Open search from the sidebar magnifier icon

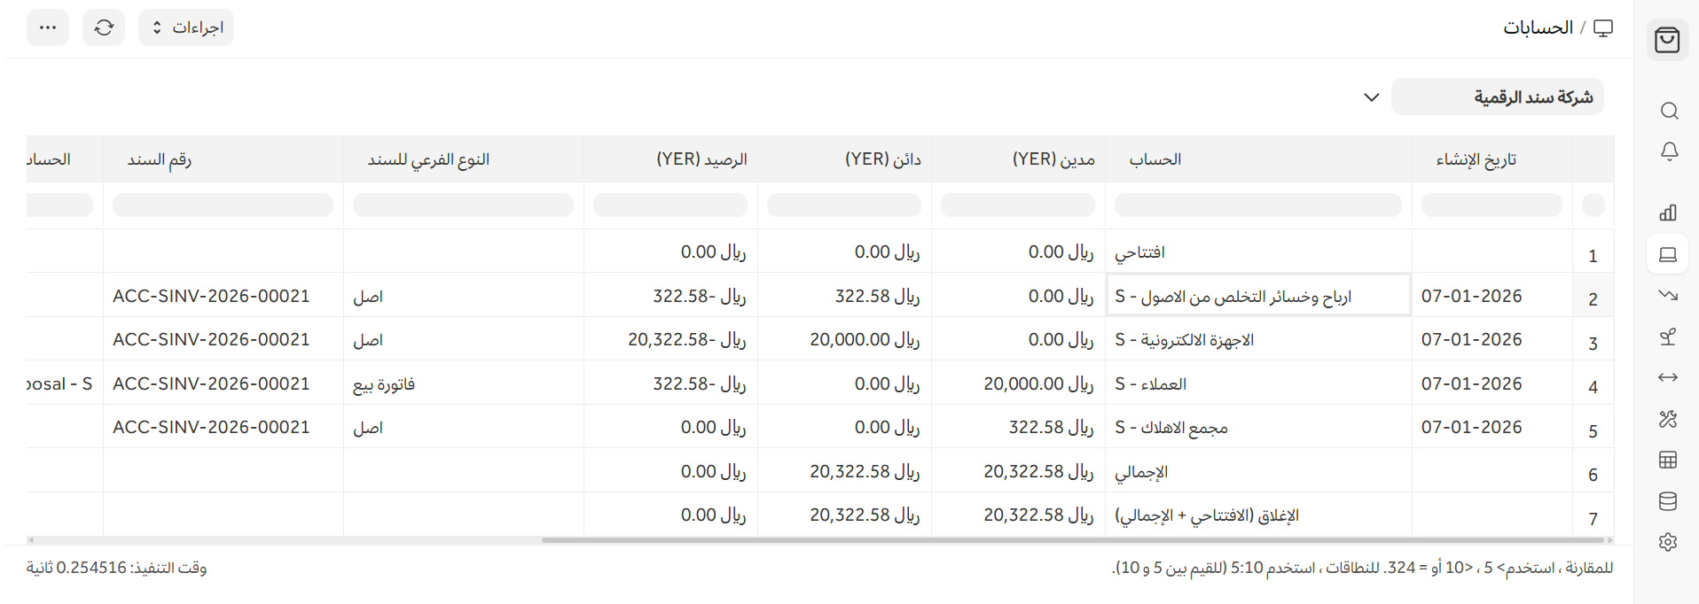(x=1669, y=111)
